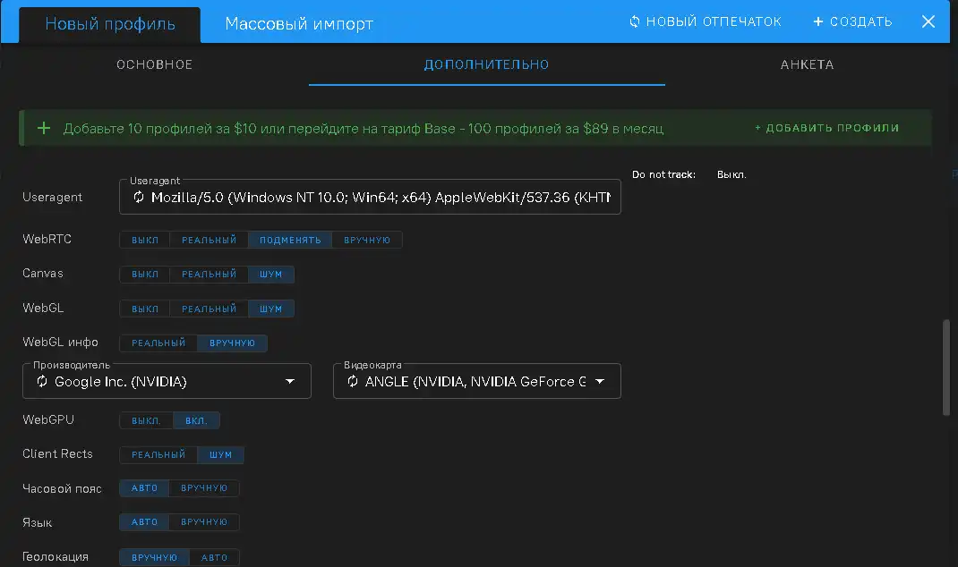Set WebGL to ШУМ
This screenshot has height=567, width=958.
point(270,309)
